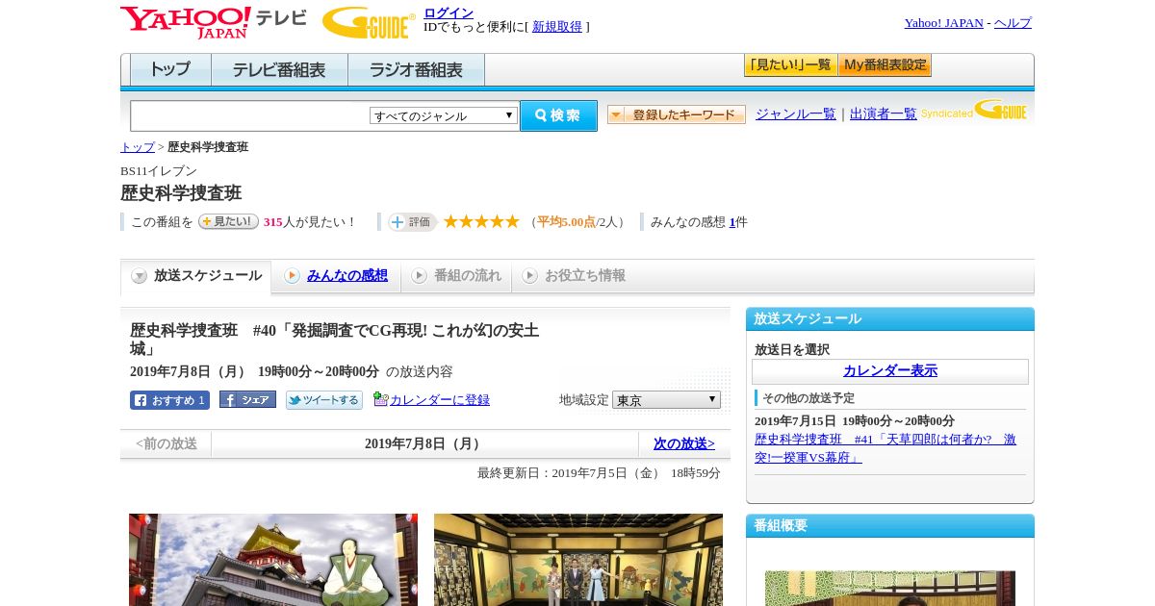1155x606 pixels.
Task: Click the 見たい! add button
Action: tap(228, 221)
